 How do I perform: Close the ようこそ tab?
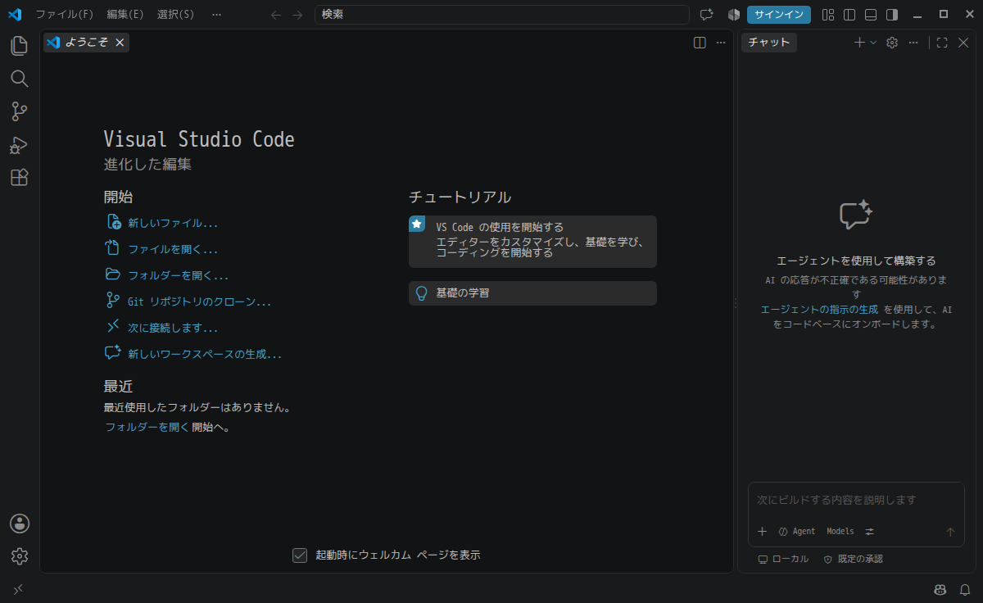coord(120,43)
